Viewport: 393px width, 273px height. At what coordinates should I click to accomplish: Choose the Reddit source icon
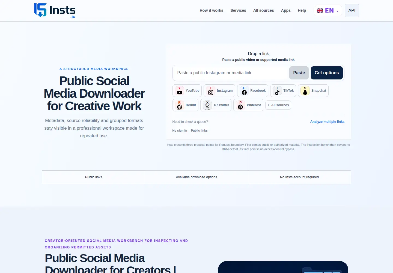coord(179,105)
